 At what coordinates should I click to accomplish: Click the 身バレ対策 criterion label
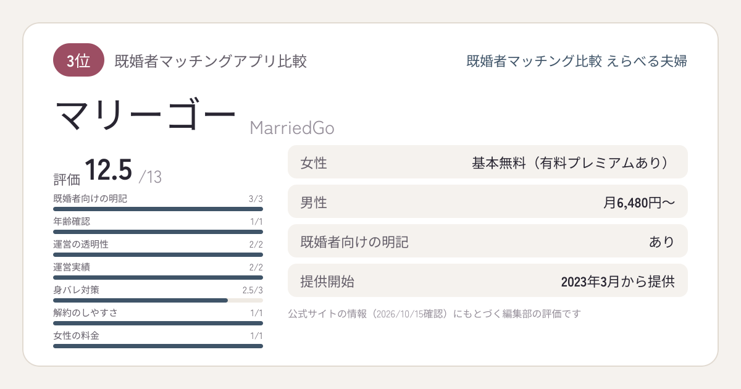77,290
